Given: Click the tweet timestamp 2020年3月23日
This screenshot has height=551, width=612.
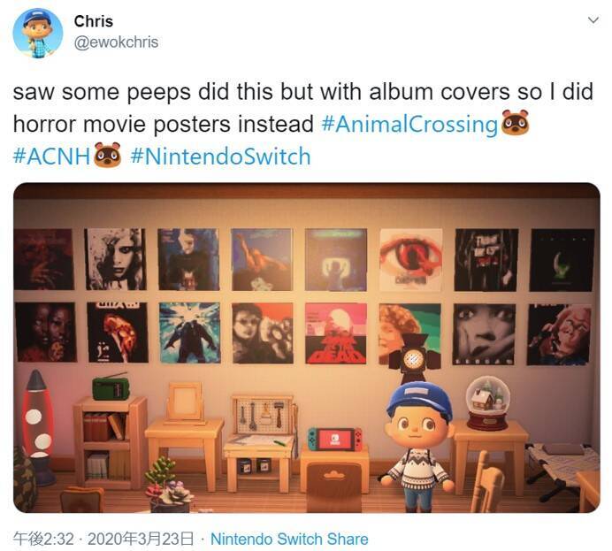Looking at the screenshot, I should coord(141,539).
